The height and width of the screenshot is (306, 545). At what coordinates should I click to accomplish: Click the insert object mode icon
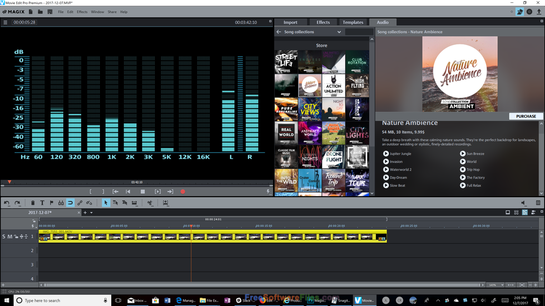[x=166, y=203]
